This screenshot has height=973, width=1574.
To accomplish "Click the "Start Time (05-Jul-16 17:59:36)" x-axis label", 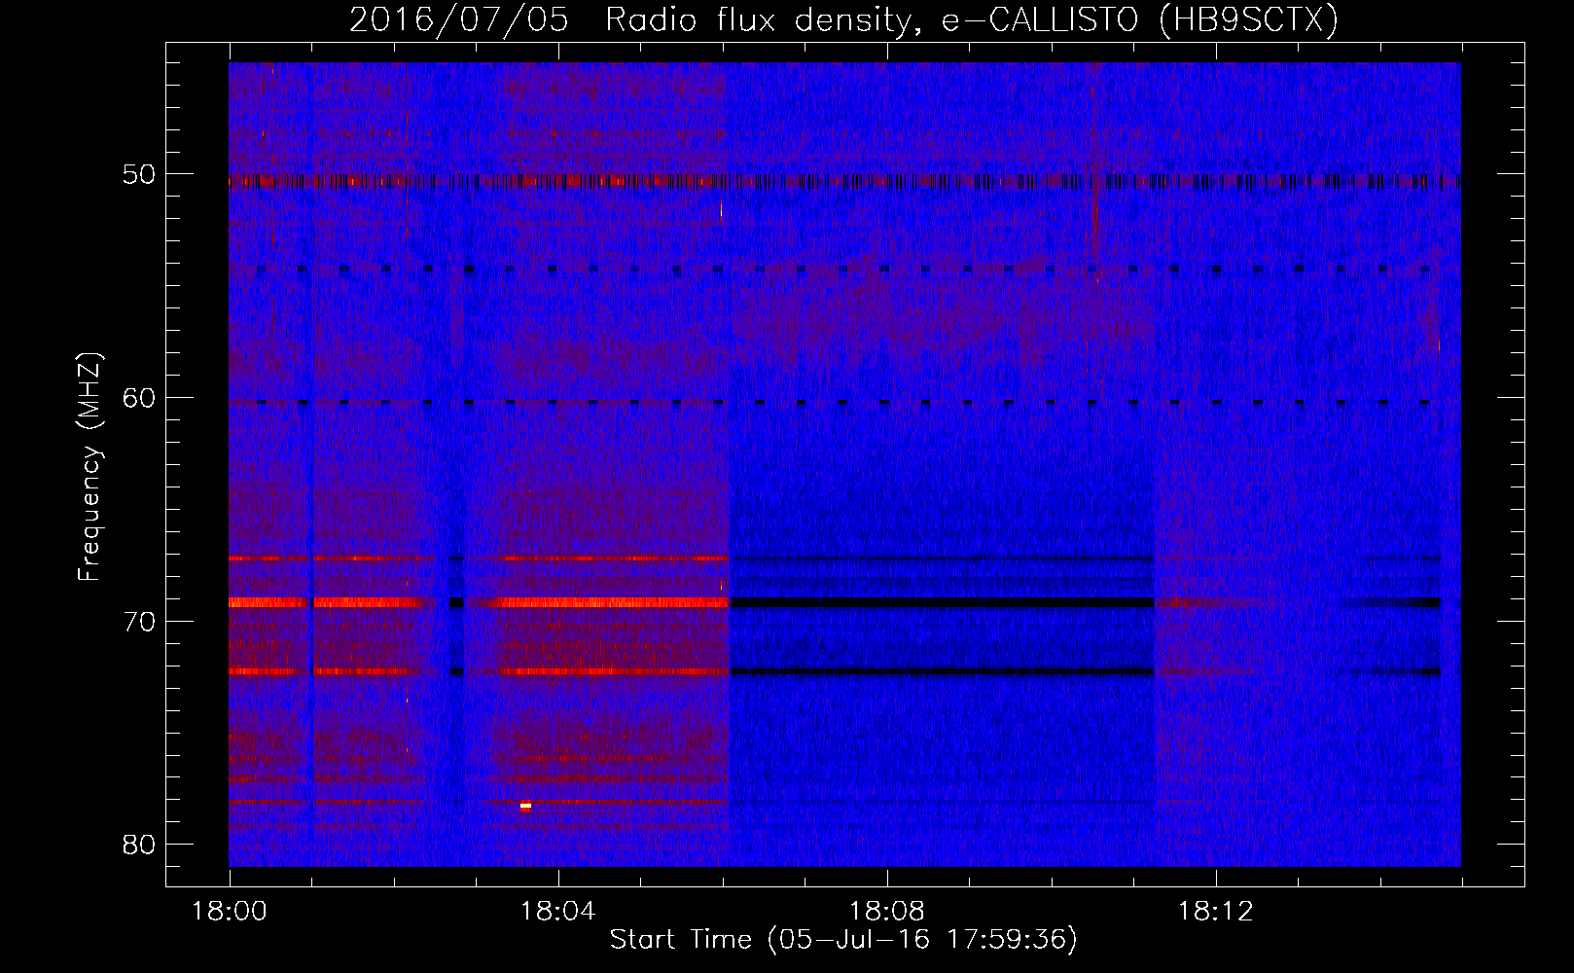I will pyautogui.click(x=843, y=940).
